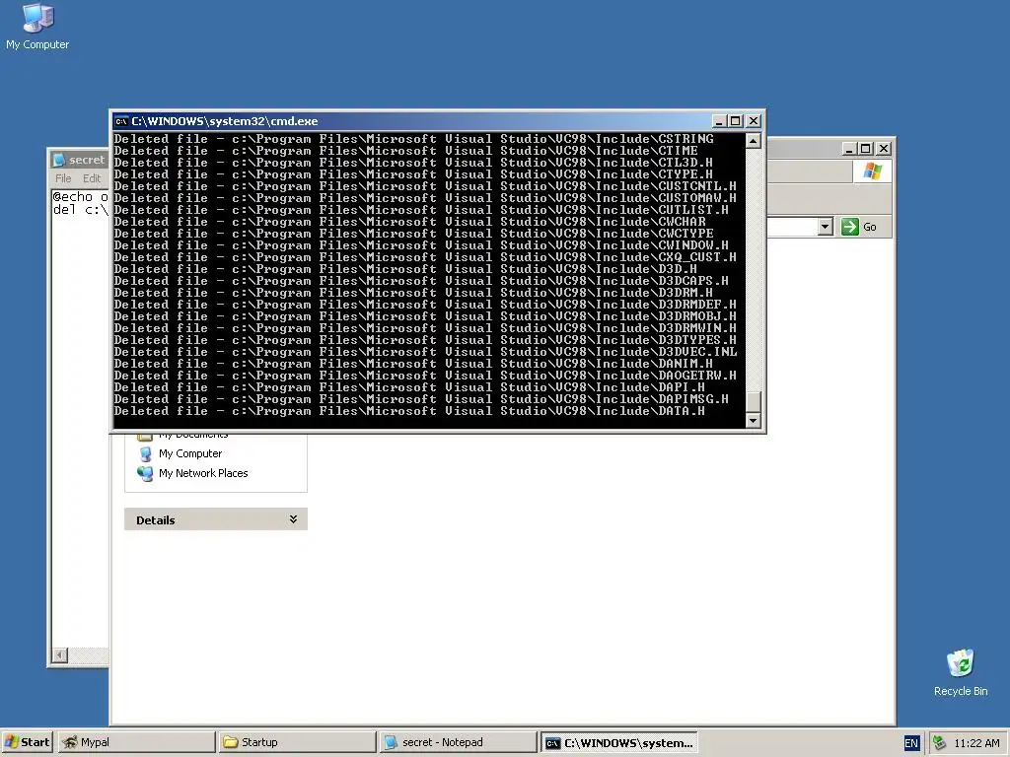The image size is (1010, 757).
Task: Click the 11:22 AM clock
Action: pos(976,743)
